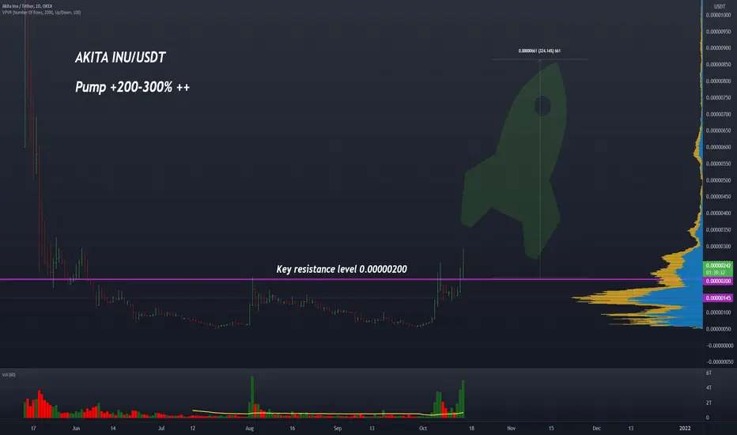Click the 0.00000750 price axis tick

[719, 98]
